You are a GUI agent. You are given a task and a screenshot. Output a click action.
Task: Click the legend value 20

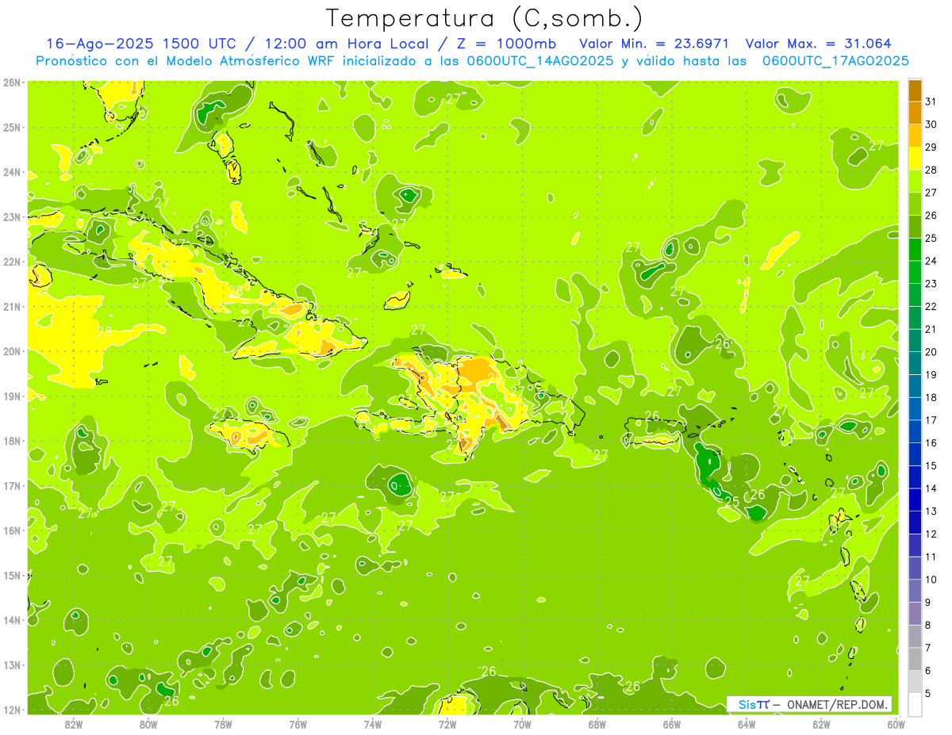931,352
